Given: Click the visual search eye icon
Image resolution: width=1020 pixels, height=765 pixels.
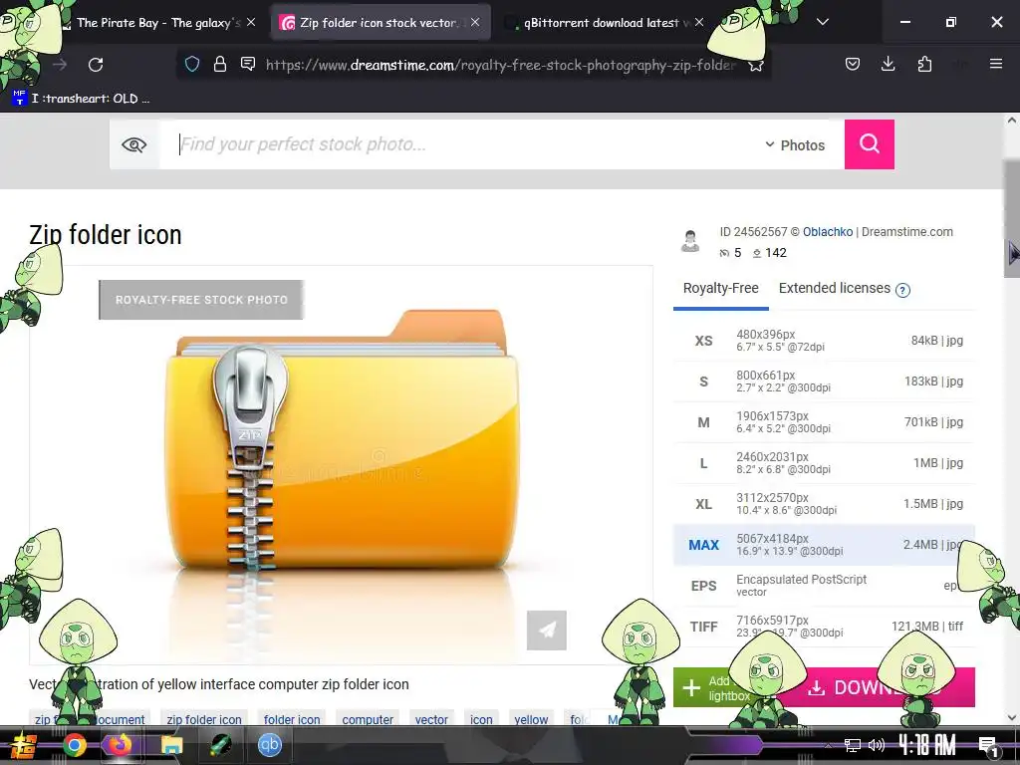Looking at the screenshot, I should [134, 144].
